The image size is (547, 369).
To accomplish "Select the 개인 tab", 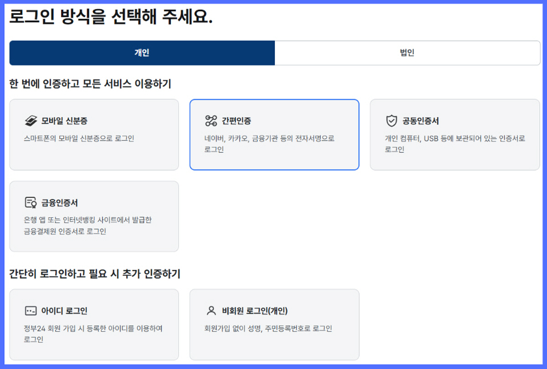I will coord(142,53).
